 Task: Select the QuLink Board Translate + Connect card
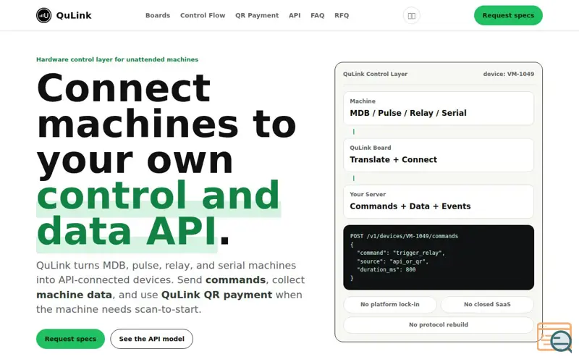click(x=439, y=155)
